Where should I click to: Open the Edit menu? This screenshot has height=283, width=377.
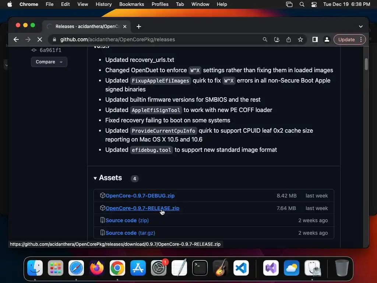tap(65, 4)
